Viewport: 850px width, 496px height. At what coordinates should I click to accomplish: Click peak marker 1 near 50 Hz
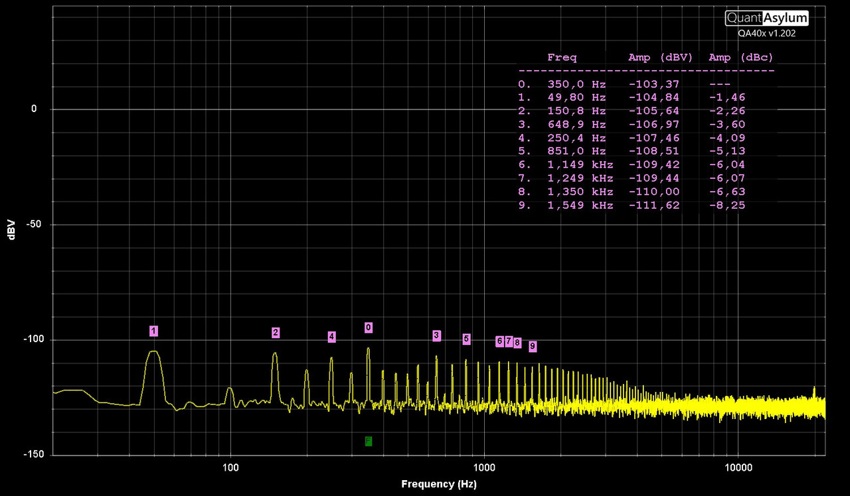pyautogui.click(x=153, y=331)
